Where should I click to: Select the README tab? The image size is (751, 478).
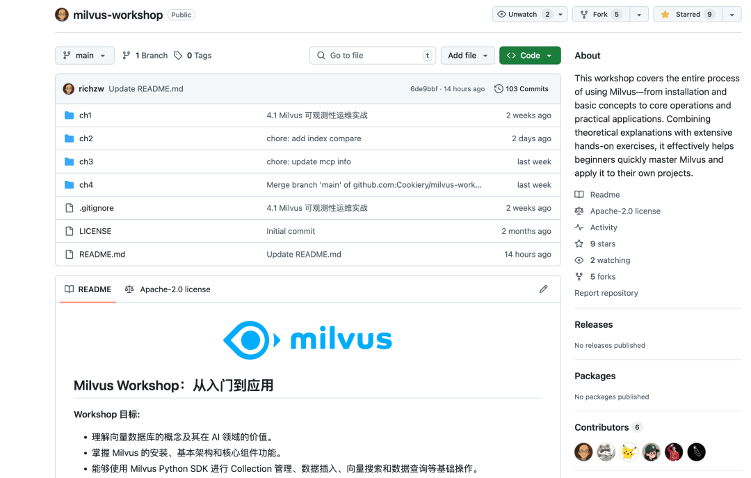pos(88,289)
